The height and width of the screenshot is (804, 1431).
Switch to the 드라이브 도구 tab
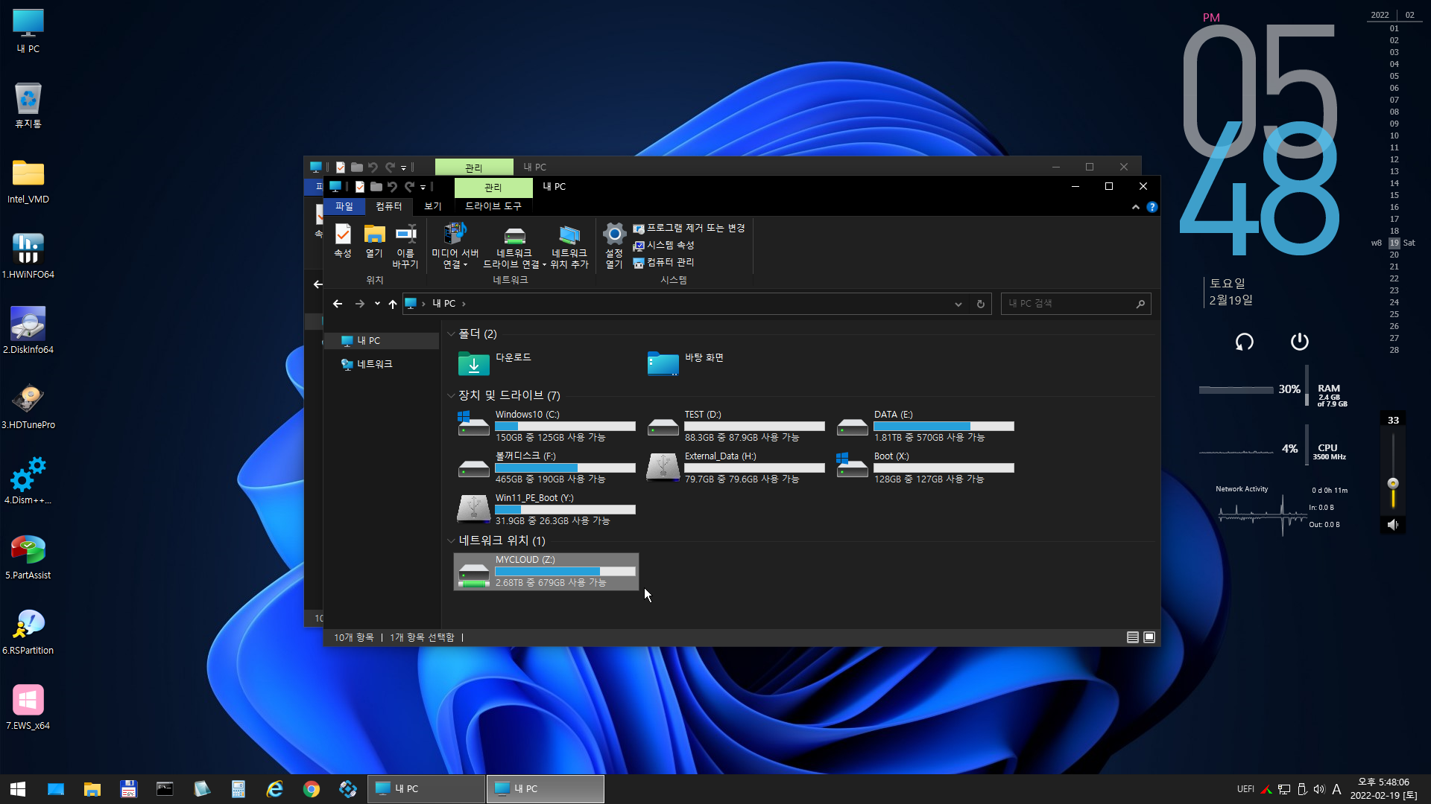pos(493,206)
